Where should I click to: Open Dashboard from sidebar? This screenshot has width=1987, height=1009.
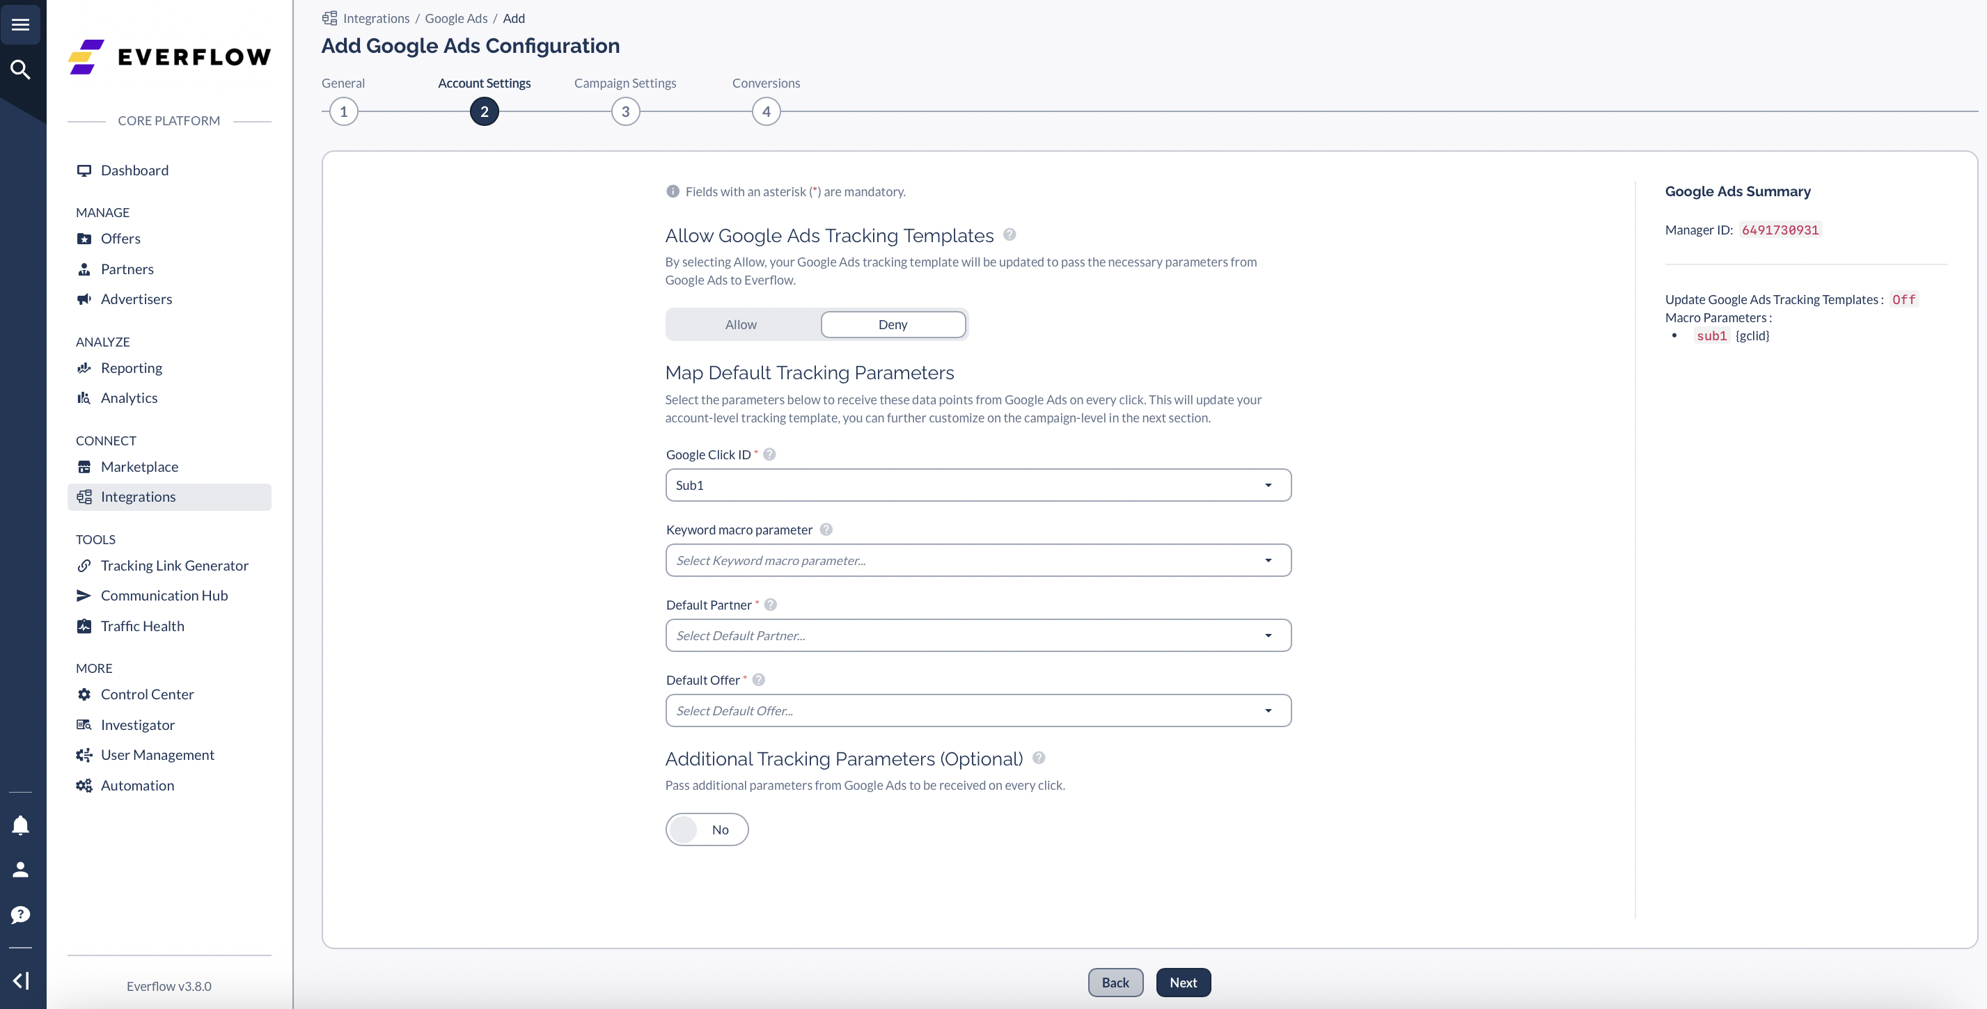tap(169, 170)
